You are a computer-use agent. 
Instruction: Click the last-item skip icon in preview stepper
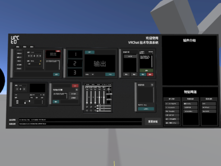click(x=40, y=56)
